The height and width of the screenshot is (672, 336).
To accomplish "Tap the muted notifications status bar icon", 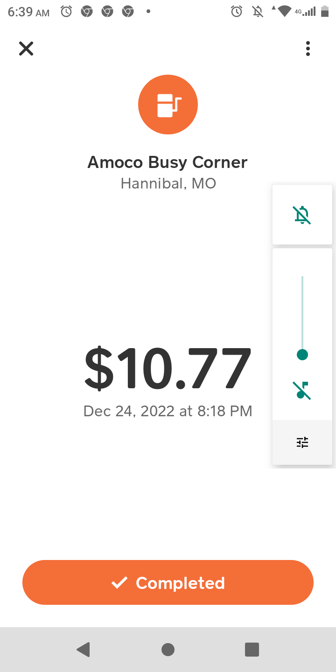I will [258, 12].
